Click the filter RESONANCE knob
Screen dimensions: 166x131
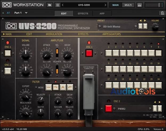26,112
